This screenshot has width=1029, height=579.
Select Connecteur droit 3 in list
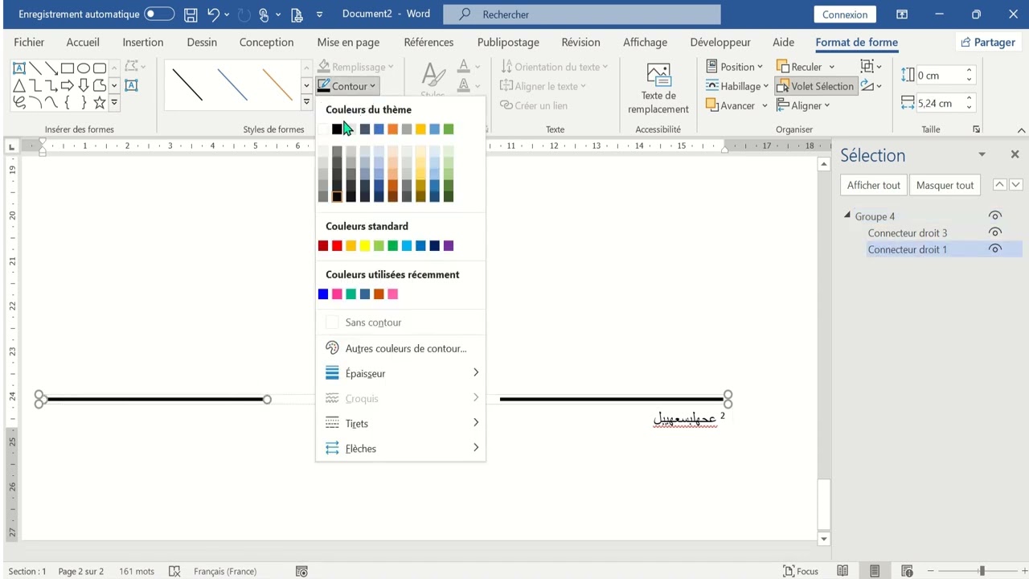907,232
